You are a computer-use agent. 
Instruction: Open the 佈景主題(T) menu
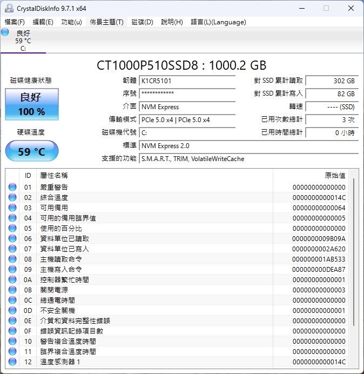click(106, 22)
